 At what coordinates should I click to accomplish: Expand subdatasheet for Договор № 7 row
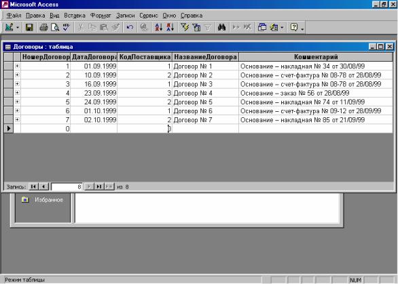(x=17, y=119)
